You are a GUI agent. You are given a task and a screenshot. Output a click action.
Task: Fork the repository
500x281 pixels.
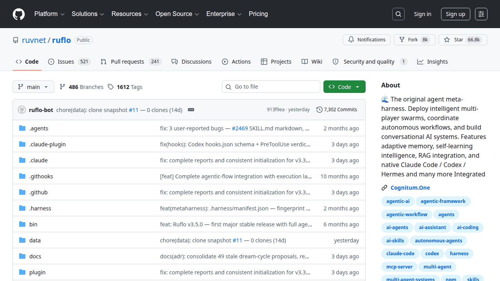(414, 40)
